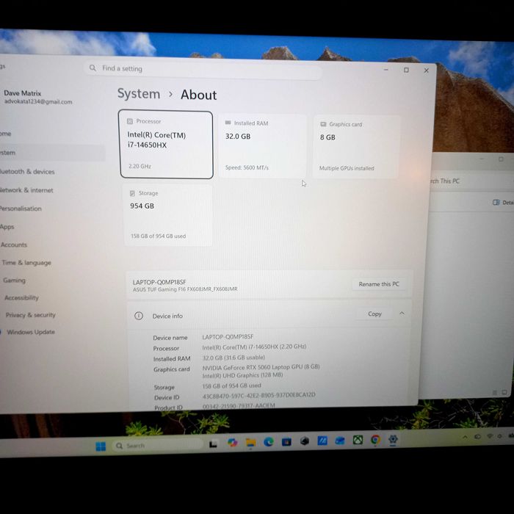Viewport: 514px width, 514px height.
Task: Open the Windows Start menu
Action: tap(101, 446)
